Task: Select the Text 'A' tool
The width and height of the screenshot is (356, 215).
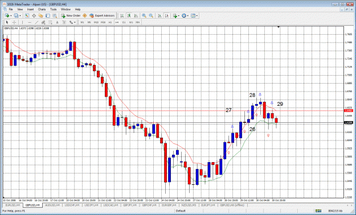Action: (57, 22)
